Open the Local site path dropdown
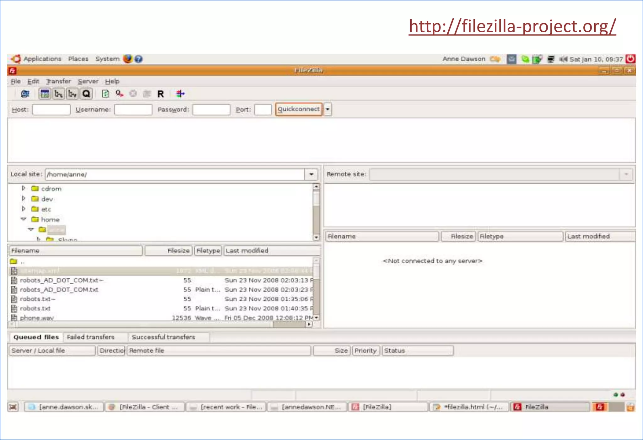 pyautogui.click(x=311, y=174)
